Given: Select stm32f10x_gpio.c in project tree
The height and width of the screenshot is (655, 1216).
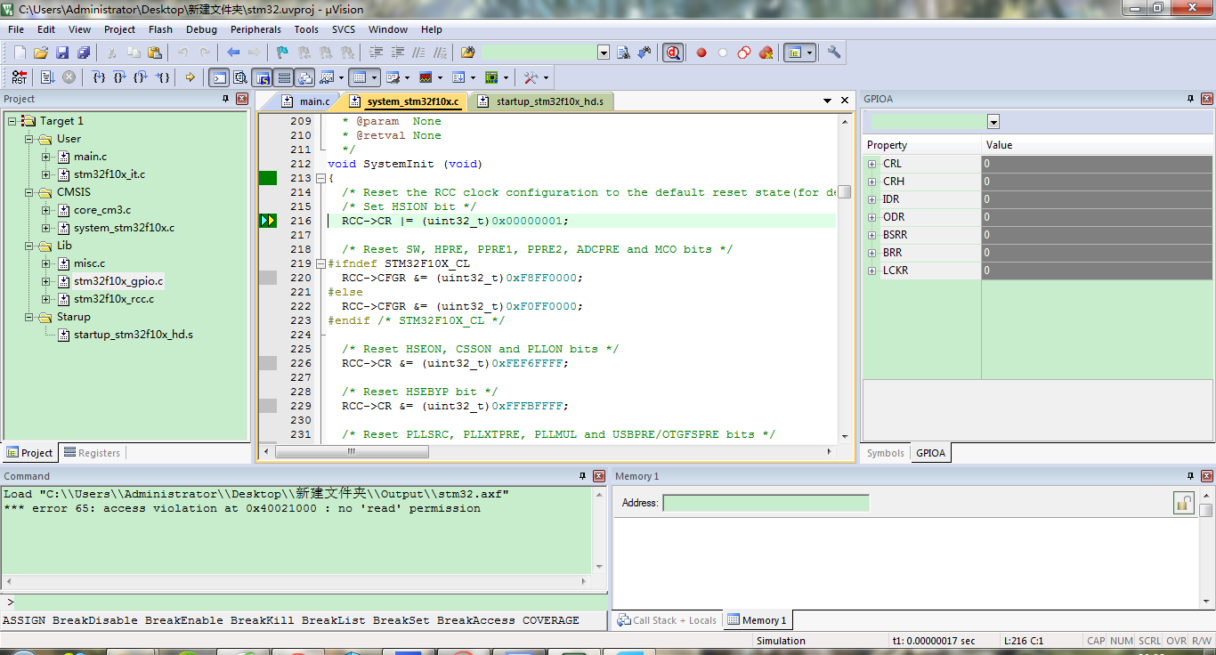Looking at the screenshot, I should (118, 281).
